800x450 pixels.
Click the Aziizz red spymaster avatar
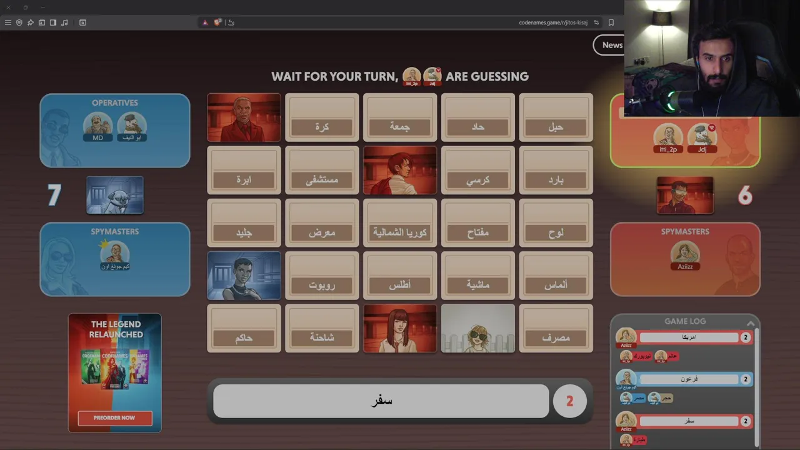click(x=685, y=255)
